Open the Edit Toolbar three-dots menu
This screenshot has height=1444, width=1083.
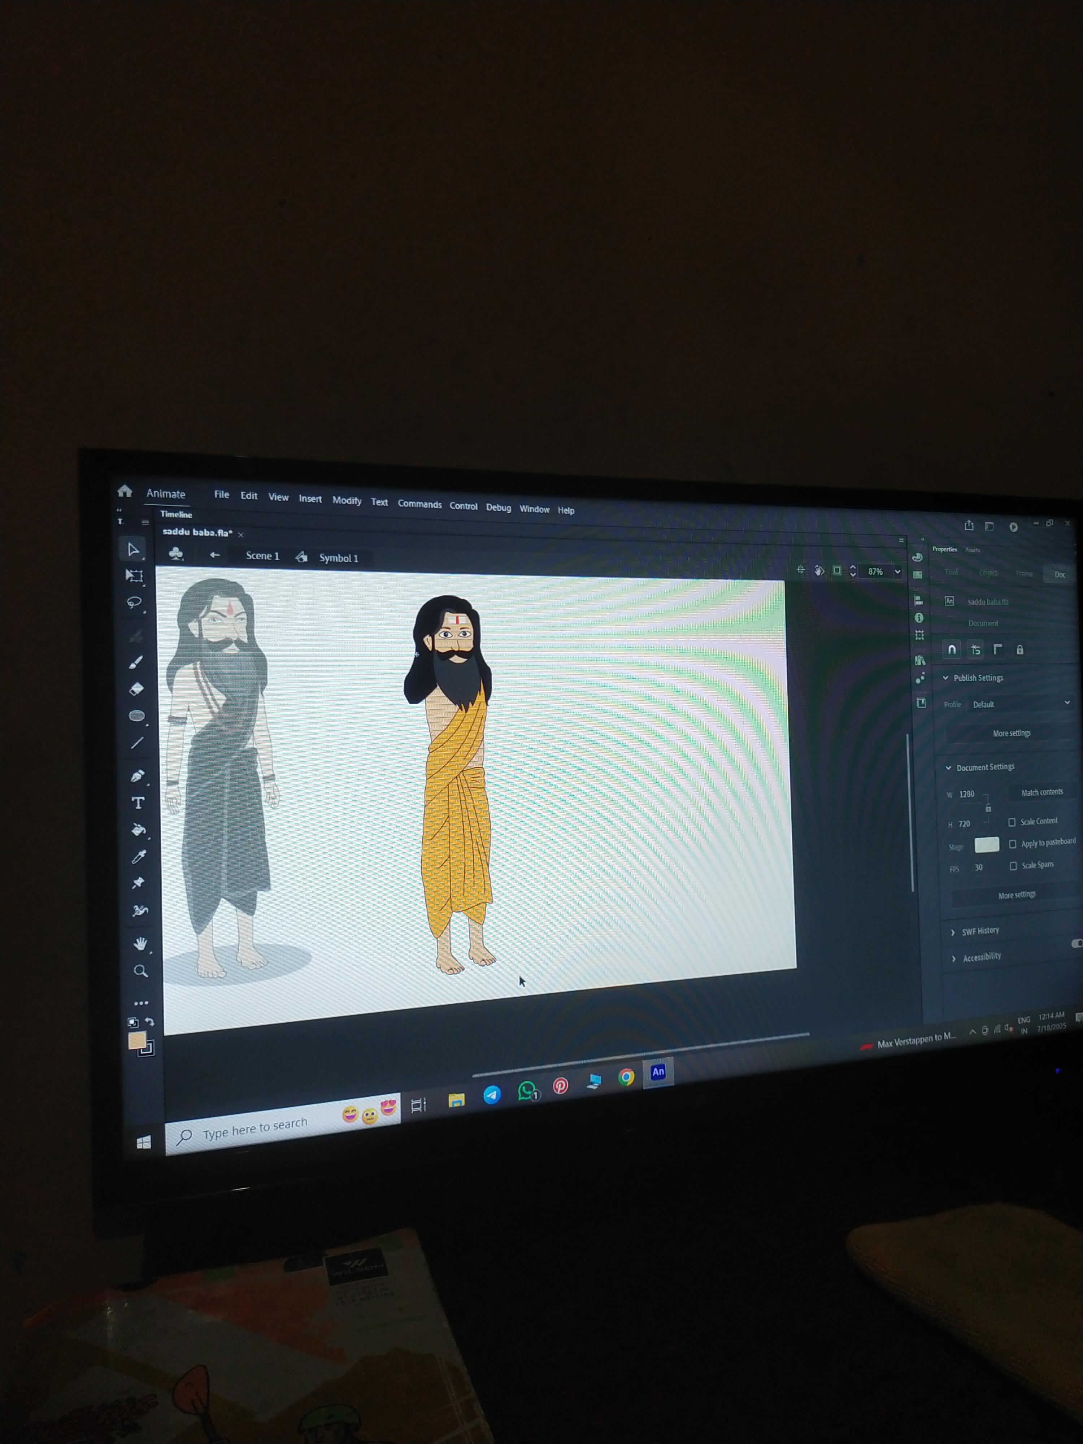pos(141,1003)
